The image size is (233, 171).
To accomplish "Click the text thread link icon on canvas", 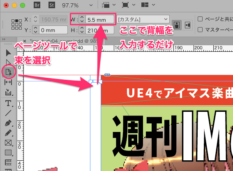I will click(x=107, y=75).
